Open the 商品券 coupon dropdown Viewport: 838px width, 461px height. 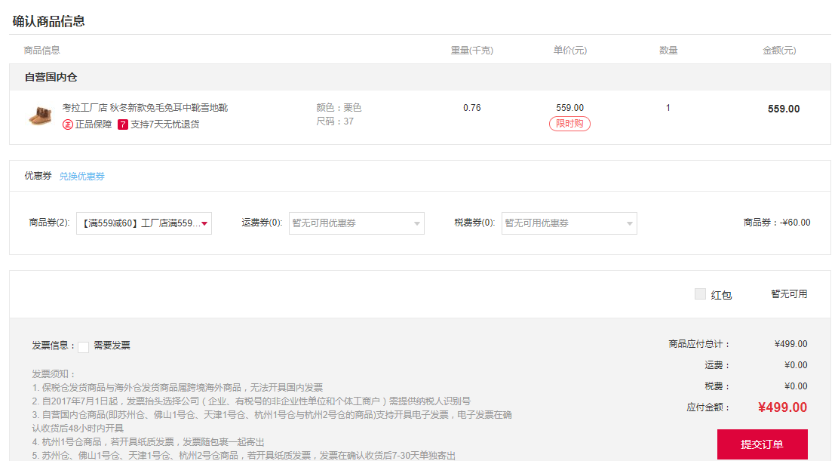coord(144,223)
